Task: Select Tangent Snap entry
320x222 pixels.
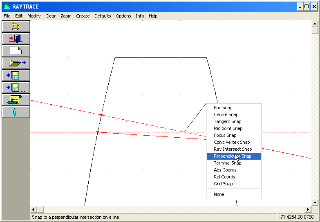Action: click(234, 121)
